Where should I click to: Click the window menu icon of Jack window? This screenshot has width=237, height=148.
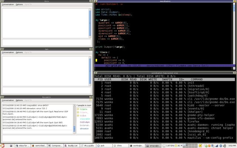[x=2, y=49]
